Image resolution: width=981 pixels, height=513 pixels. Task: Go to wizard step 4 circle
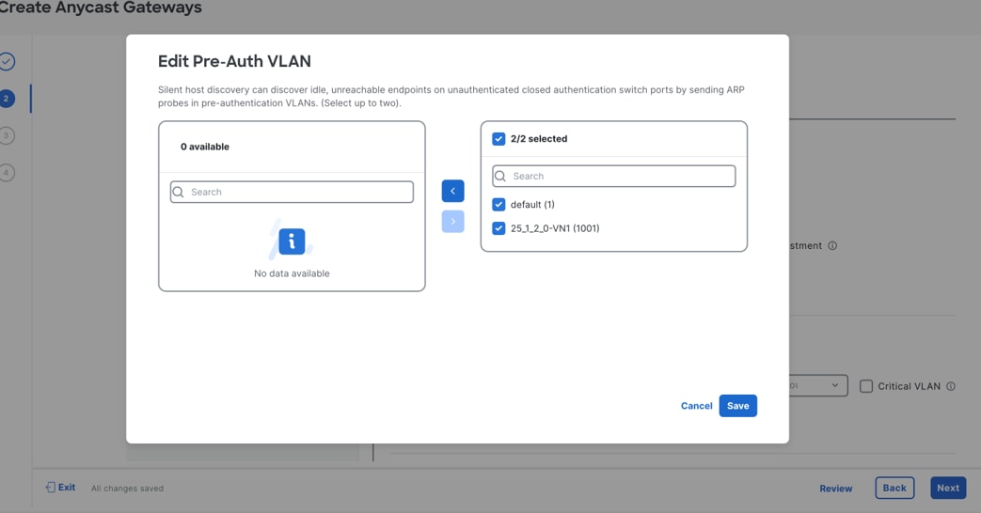point(7,173)
